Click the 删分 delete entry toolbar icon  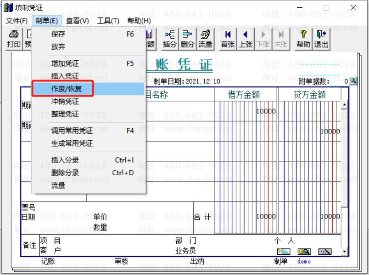coord(188,39)
